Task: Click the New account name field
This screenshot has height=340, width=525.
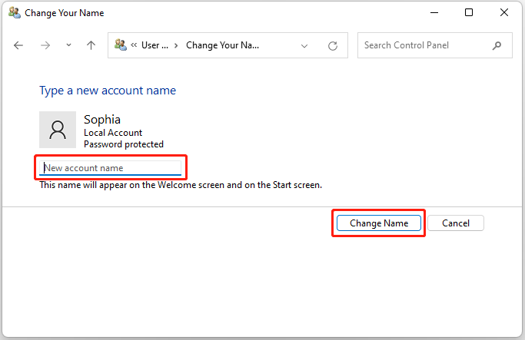Action: pyautogui.click(x=111, y=167)
